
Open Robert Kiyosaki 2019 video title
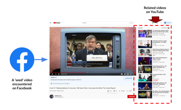tap(159, 67)
